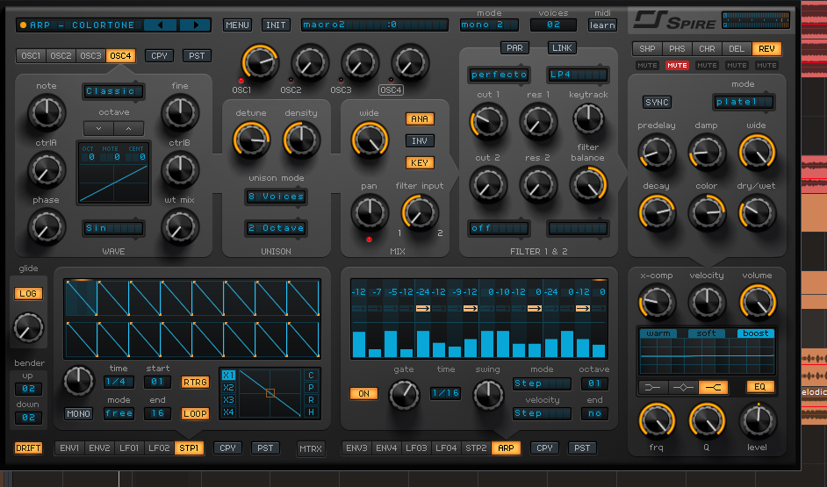Click the mix pan knob

(x=370, y=213)
